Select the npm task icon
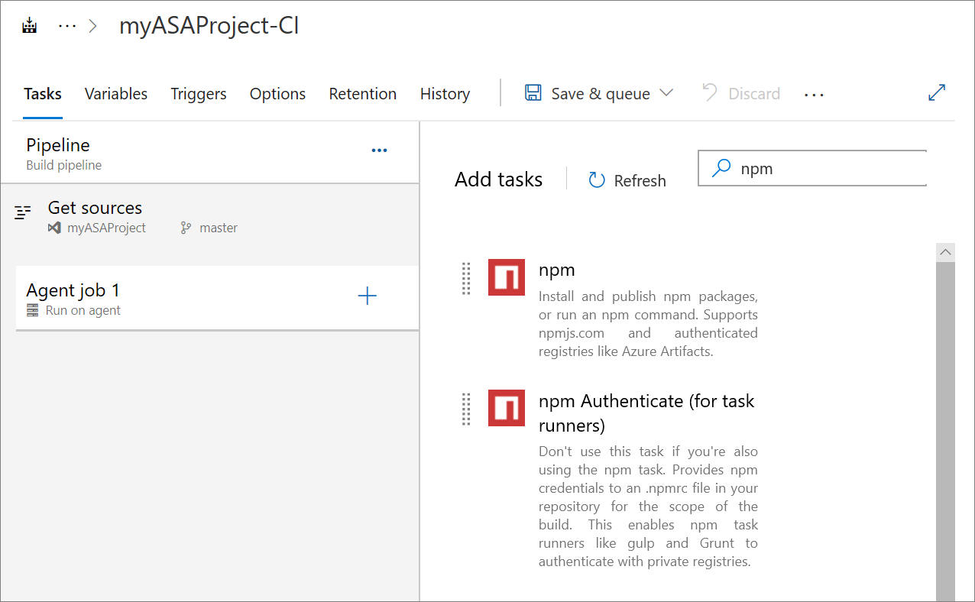The width and height of the screenshot is (975, 602). pos(506,278)
